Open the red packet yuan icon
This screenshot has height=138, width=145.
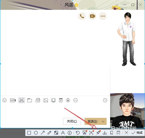pos(61,100)
